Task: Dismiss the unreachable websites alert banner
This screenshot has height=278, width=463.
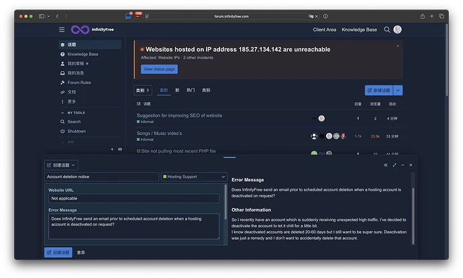Action: [x=398, y=46]
